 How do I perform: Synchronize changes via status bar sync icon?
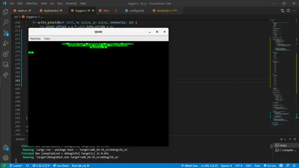[x=28, y=166]
